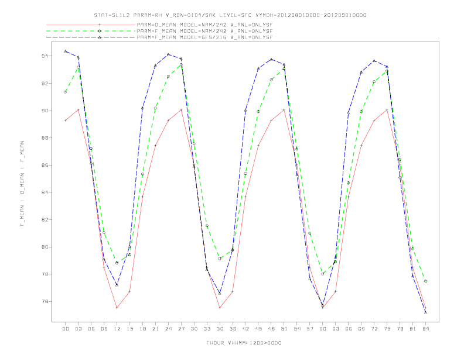Click the y-axis tick label 94
This screenshot has width=464, height=358.
click(x=45, y=56)
